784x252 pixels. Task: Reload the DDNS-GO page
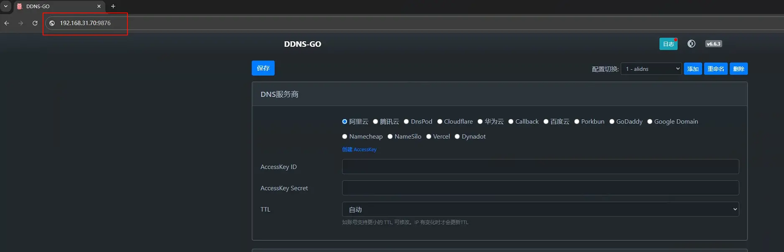(35, 23)
